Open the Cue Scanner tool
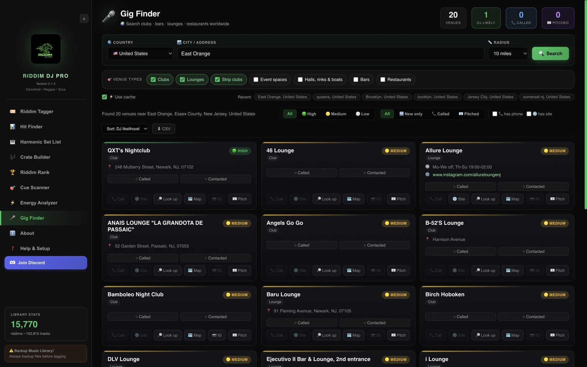Viewport: 587px width, 367px height. pos(46,187)
